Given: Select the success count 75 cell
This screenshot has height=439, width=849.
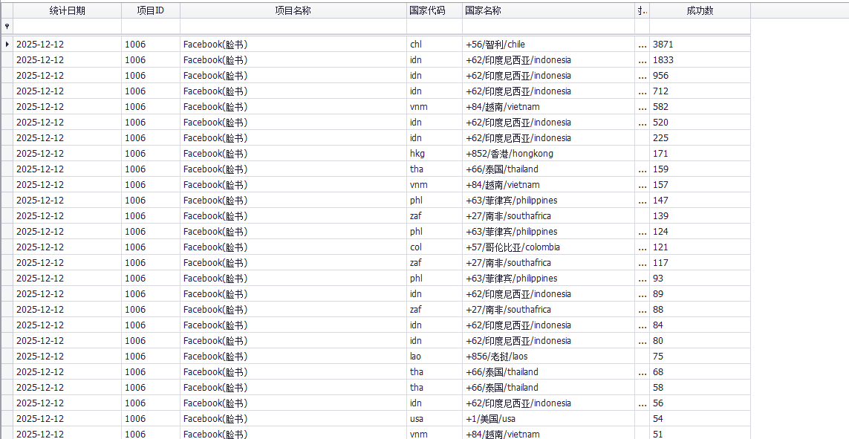Looking at the screenshot, I should click(700, 357).
